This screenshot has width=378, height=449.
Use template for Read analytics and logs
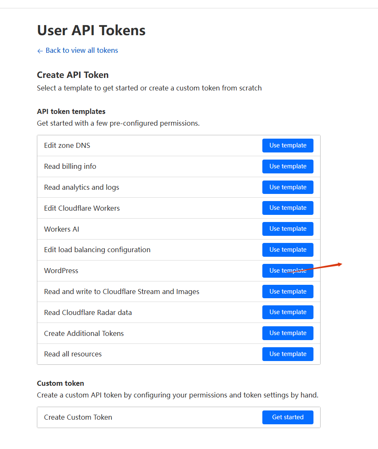pos(288,187)
